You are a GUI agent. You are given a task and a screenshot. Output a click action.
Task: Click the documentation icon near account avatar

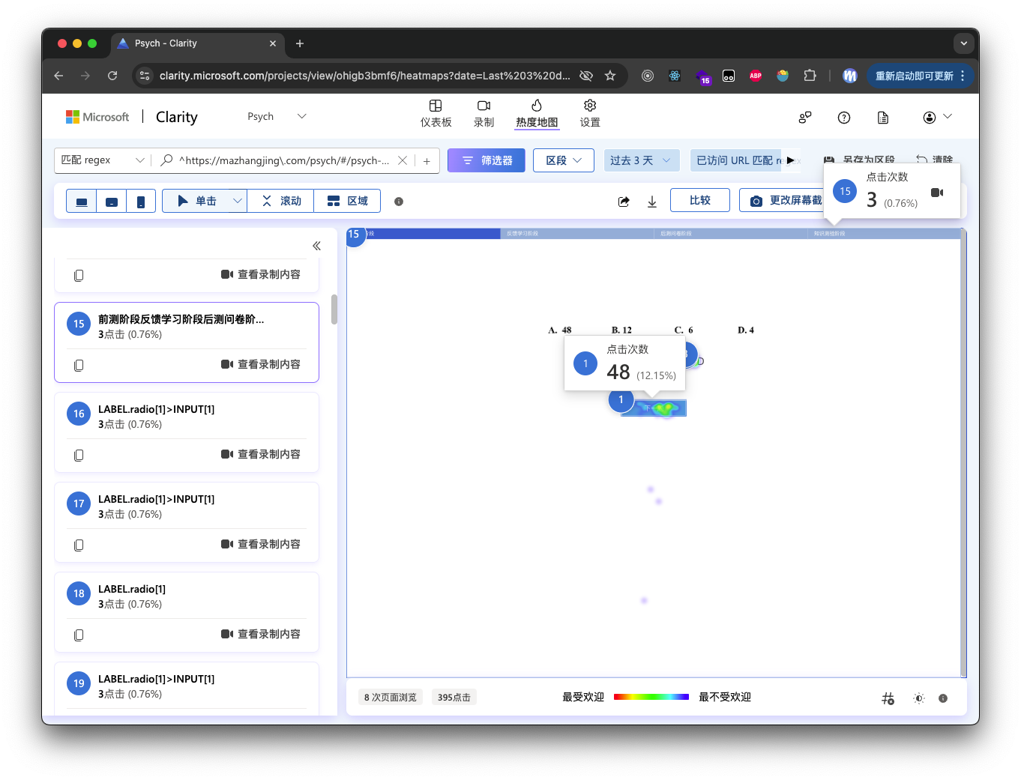coord(882,117)
